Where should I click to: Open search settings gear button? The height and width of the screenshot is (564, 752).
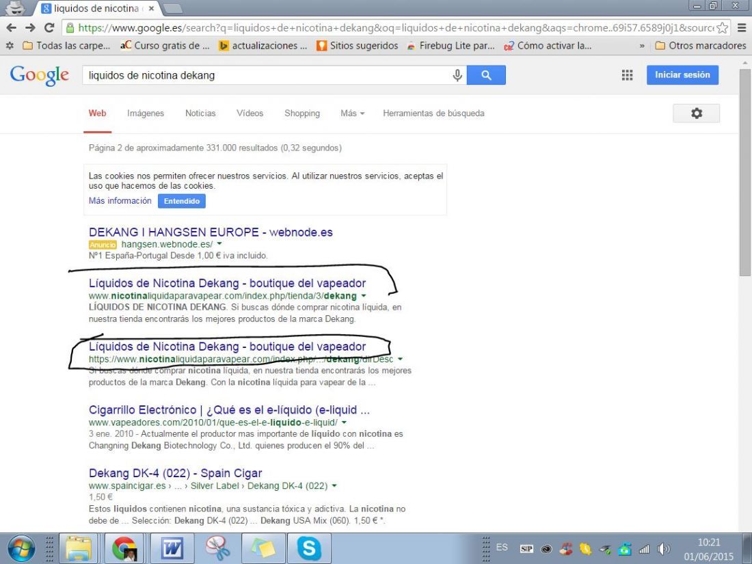697,113
